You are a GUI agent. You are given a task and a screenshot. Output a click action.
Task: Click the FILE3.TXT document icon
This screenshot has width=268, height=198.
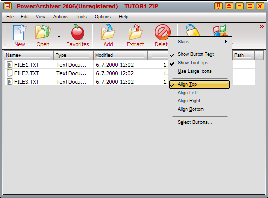point(9,81)
